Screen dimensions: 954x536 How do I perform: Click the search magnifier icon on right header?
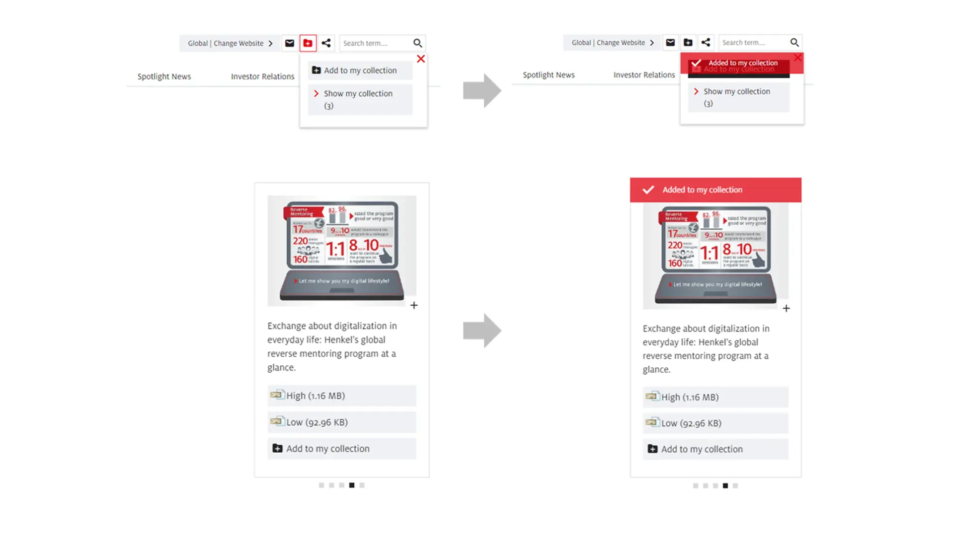tap(795, 42)
